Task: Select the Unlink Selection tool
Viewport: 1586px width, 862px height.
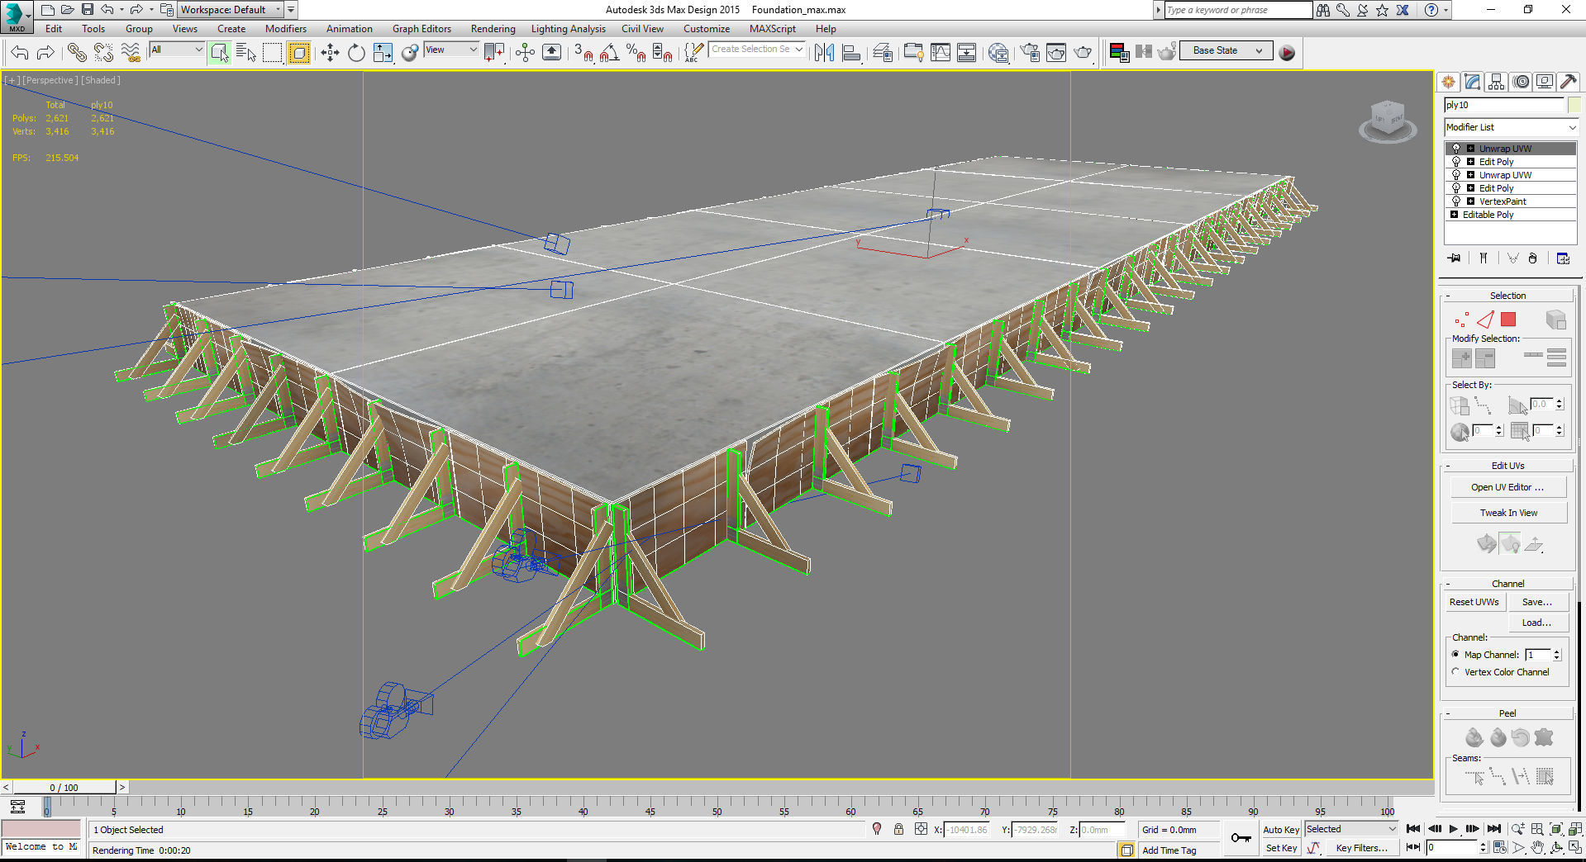Action: (104, 53)
